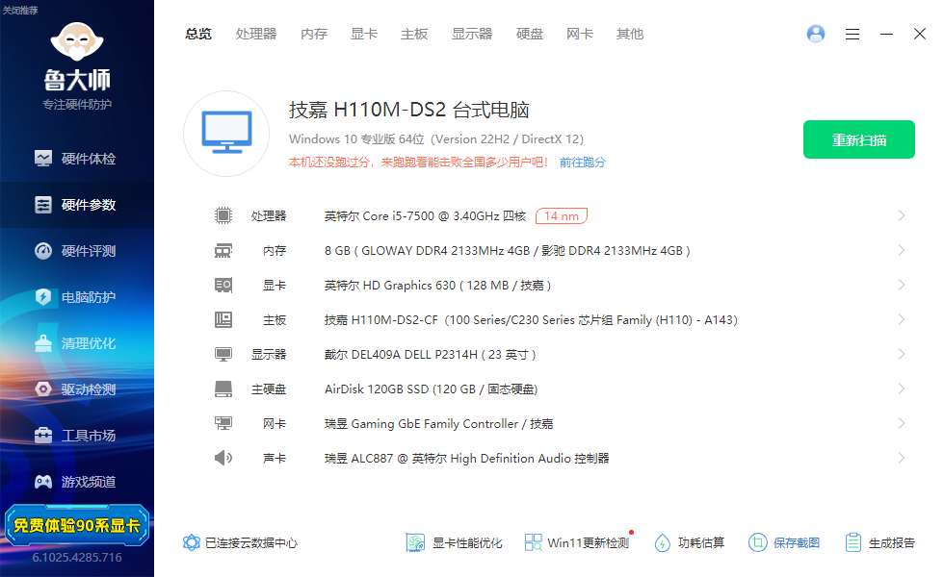The image size is (944, 577).
Task: Open 游戏频道 in the sidebar
Action: pyautogui.click(x=76, y=482)
